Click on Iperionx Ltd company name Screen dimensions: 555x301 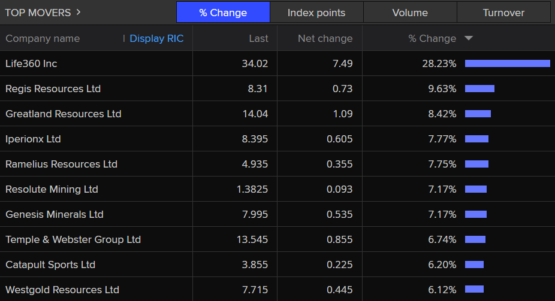click(x=33, y=139)
